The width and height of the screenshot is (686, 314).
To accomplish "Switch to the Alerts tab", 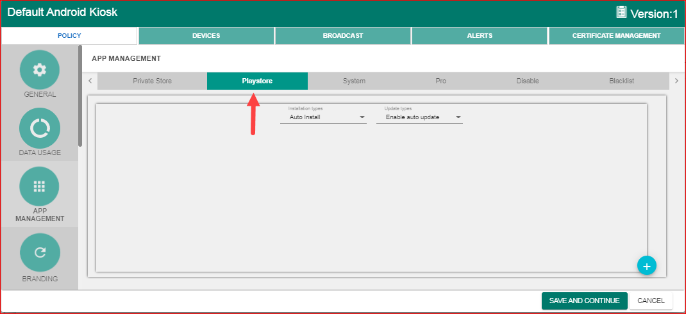I will coord(480,36).
